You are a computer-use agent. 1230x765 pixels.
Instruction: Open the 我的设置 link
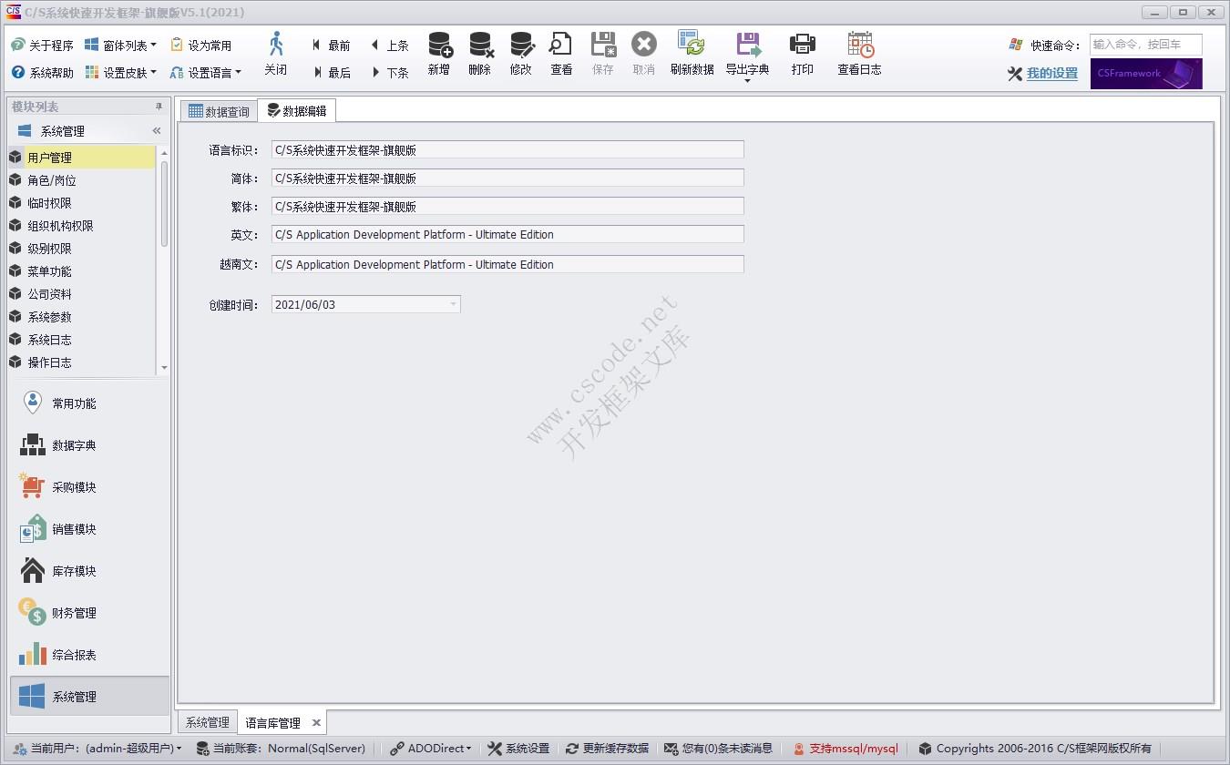[x=1051, y=73]
